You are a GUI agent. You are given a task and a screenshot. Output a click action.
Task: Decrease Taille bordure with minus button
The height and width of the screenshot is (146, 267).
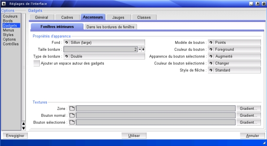[x=140, y=49]
